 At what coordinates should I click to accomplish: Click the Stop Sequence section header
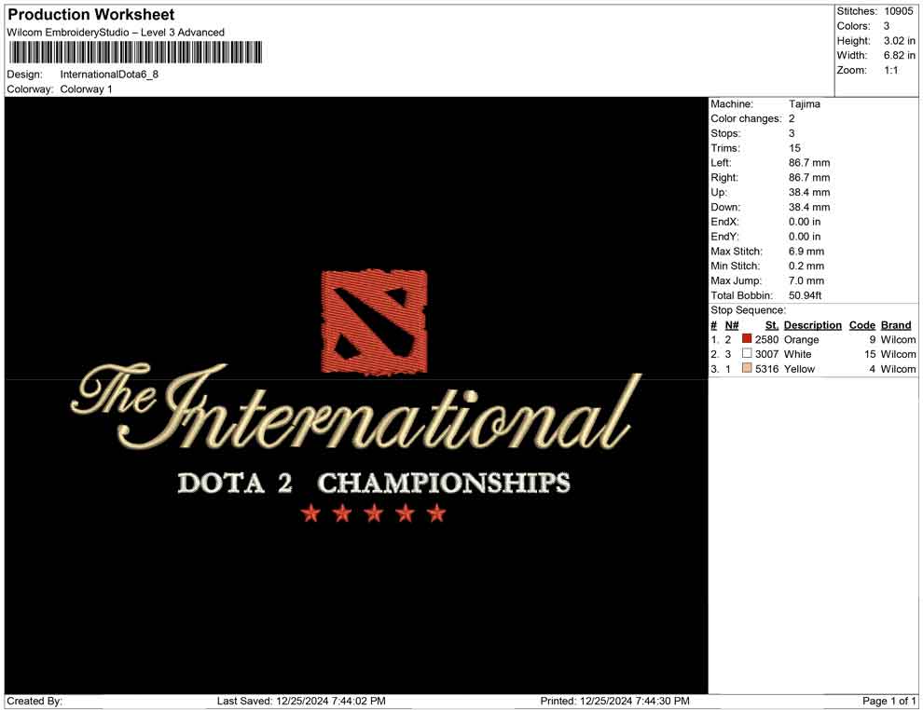click(747, 309)
